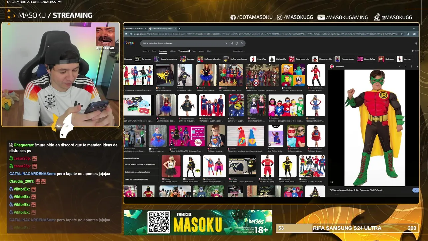
Task: Click the Tiendamia source icon
Action: click(332, 66)
